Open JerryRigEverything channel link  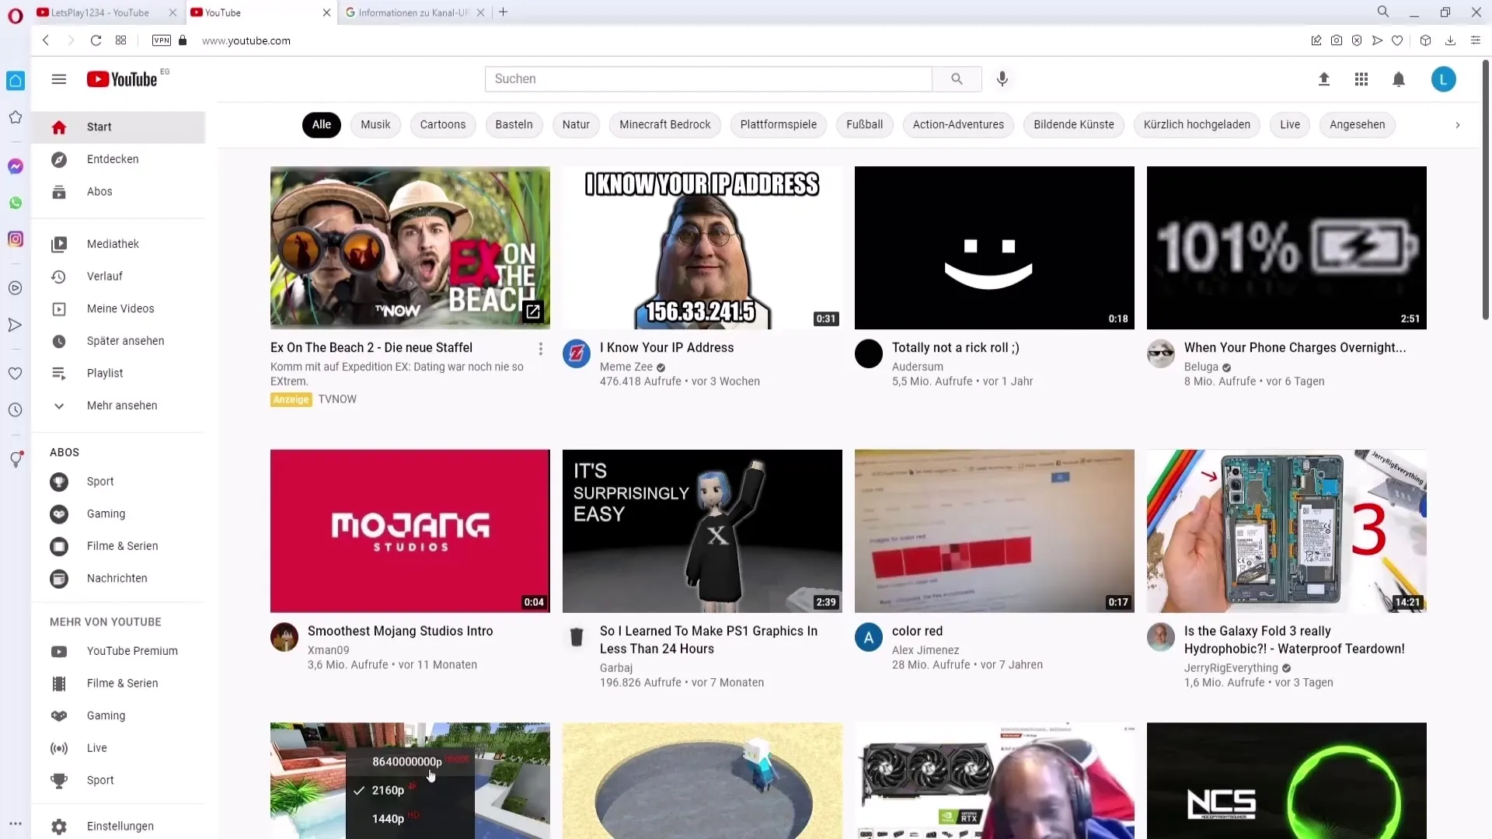(1231, 668)
